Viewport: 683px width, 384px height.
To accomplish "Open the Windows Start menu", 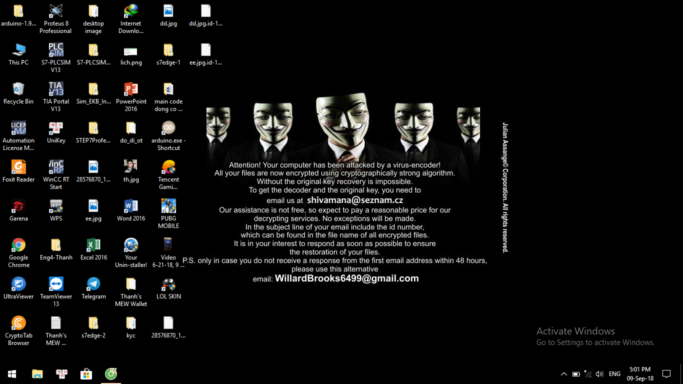I will coord(12,374).
